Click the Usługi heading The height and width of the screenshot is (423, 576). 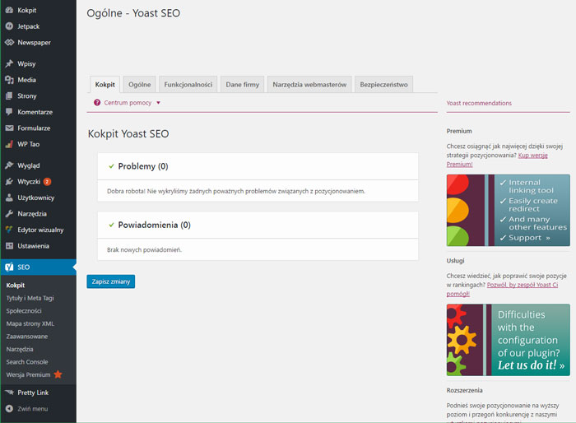click(456, 261)
